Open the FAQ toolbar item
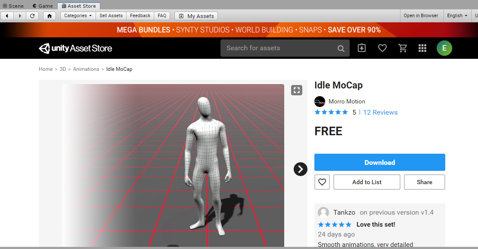478x249 pixels. [x=162, y=16]
